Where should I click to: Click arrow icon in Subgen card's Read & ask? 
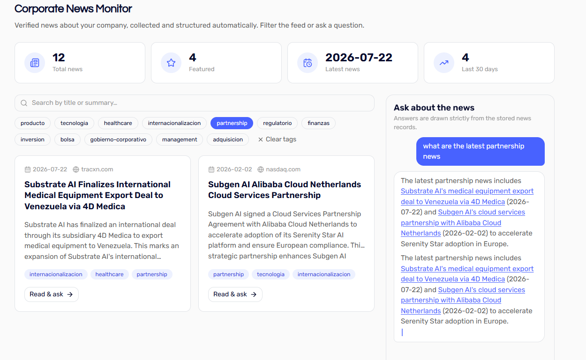(x=254, y=294)
